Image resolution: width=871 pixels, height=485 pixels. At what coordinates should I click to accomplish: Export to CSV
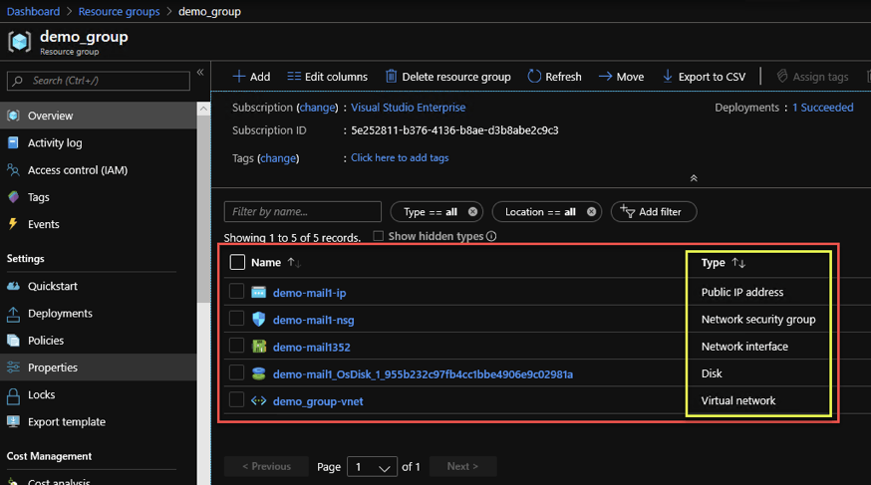(x=704, y=77)
